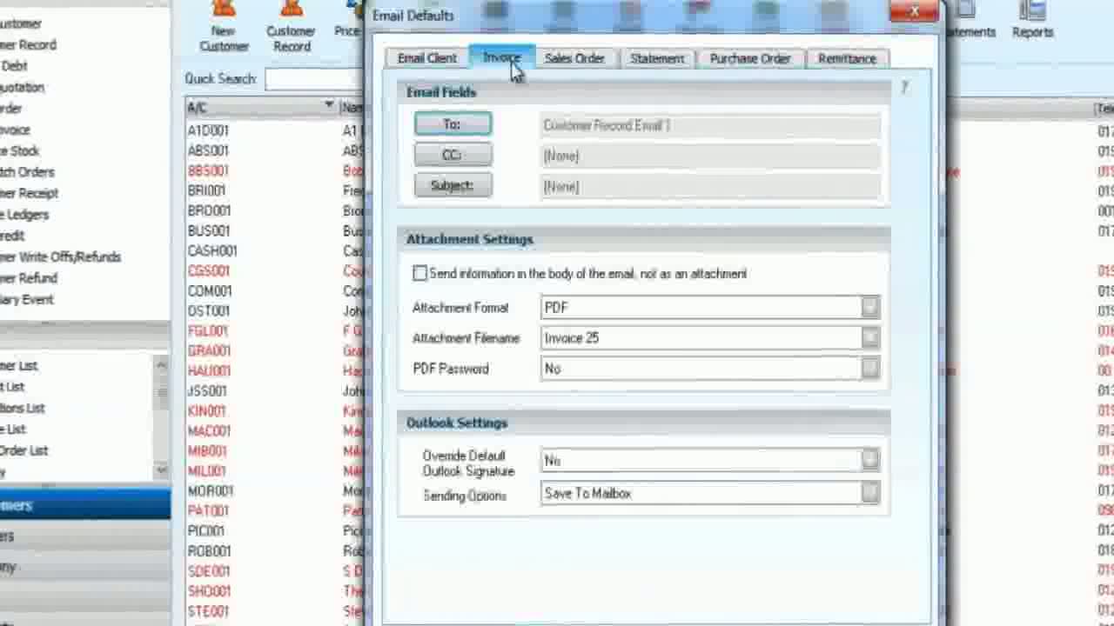This screenshot has height=626, width=1114.
Task: Open the Attachment Format dropdown
Action: tap(870, 307)
